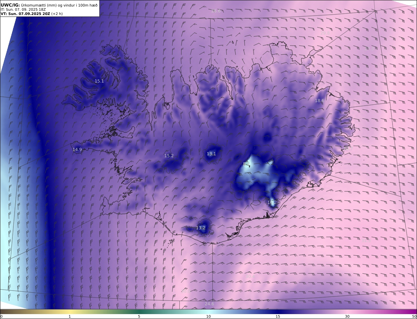Click the VT: Sun. 07.09.2025 20Z line
417x319 pixels.
pos(32,14)
